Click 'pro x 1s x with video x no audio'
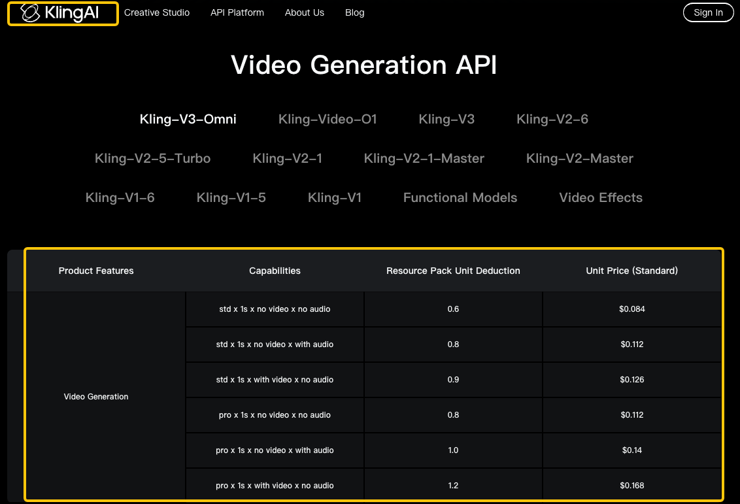Viewport: 740px width, 504px height. pos(275,486)
